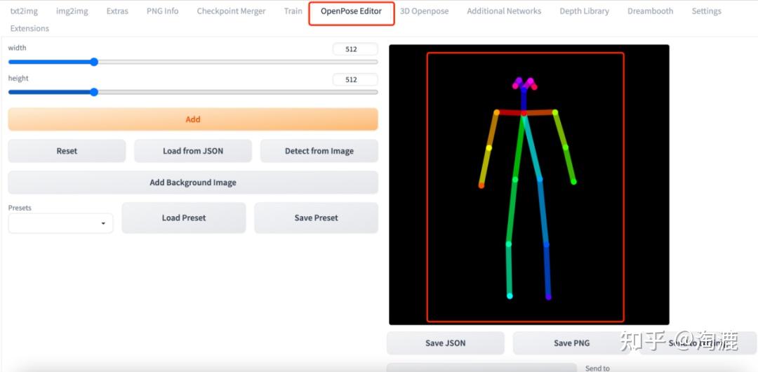Open the txt2img tab
Screen dimensions: 758x372
(24, 11)
